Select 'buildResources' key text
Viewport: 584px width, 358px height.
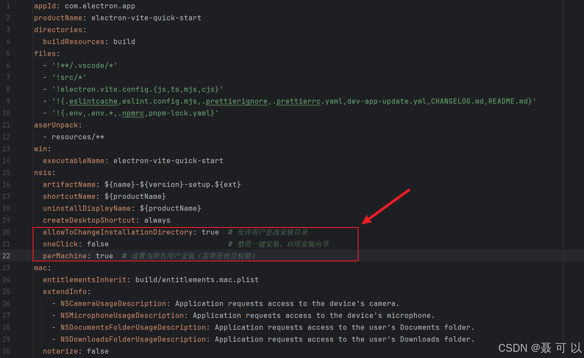(74, 42)
